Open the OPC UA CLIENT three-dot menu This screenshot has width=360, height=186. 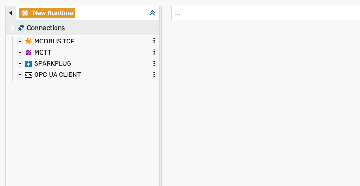tap(154, 74)
